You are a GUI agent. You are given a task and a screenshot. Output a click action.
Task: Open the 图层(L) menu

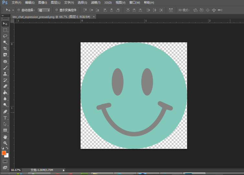pos(55,3)
